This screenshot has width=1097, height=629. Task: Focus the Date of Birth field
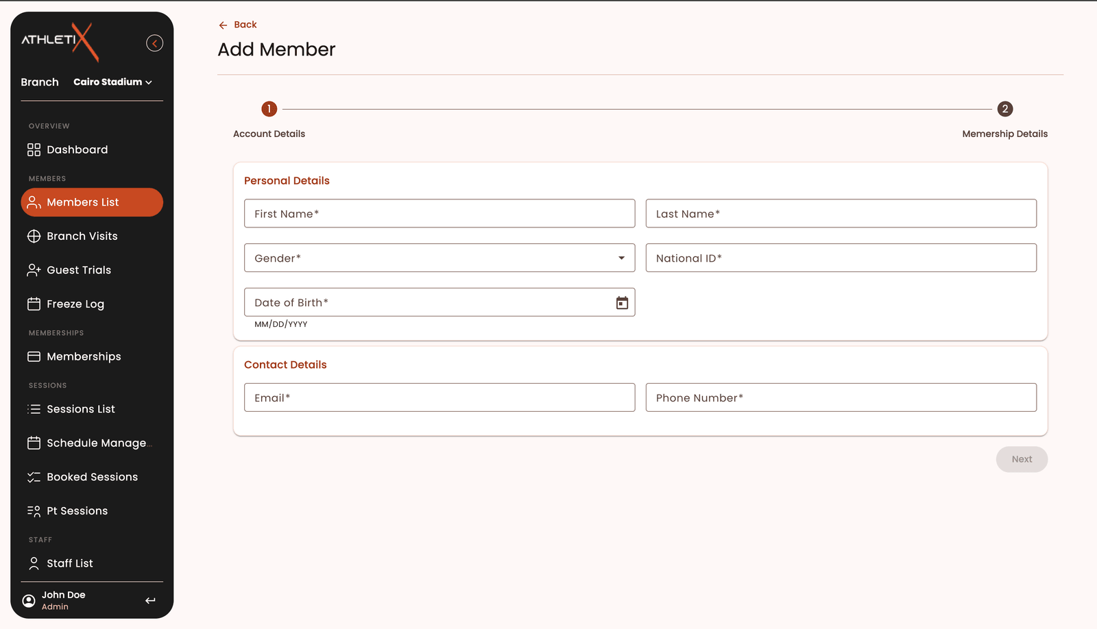click(439, 302)
